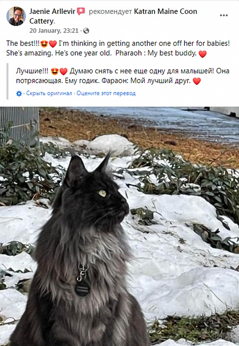239x346 pixels.
Task: Open the Katran Maine Coon Cattery page
Action: (113, 16)
